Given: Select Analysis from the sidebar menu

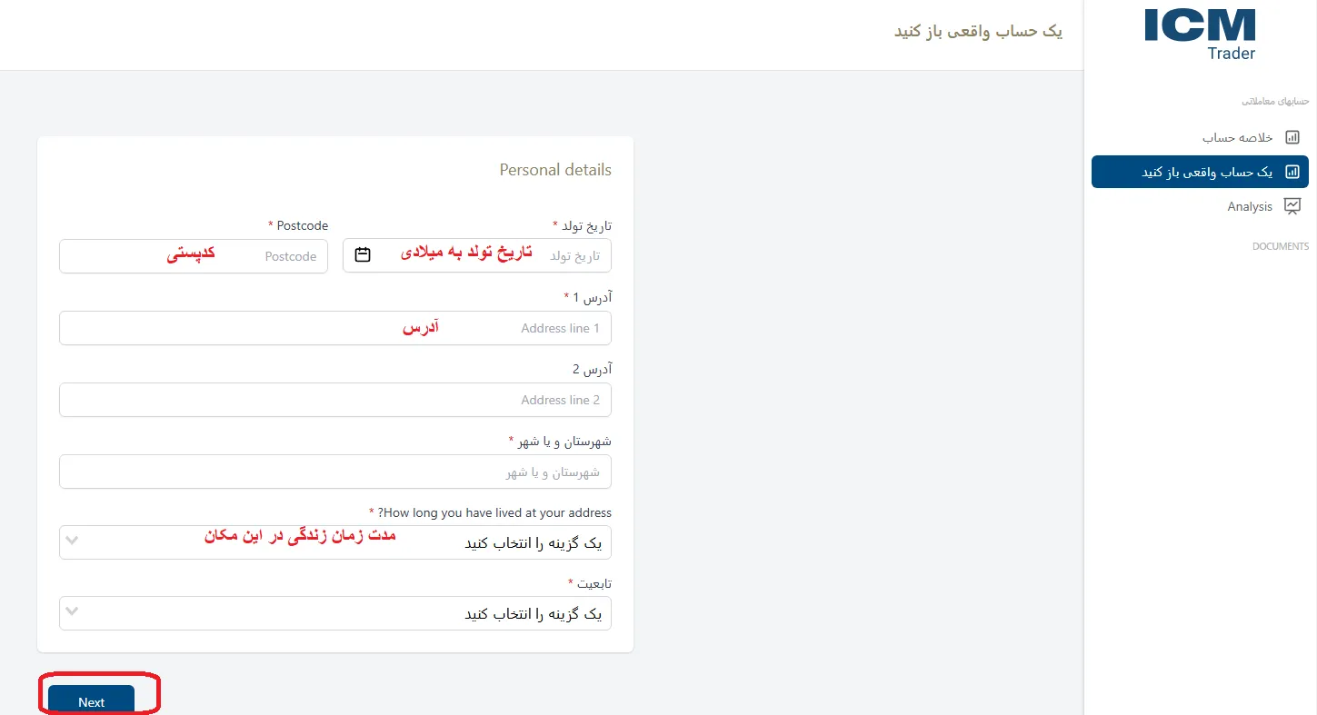Looking at the screenshot, I should click(x=1250, y=206).
